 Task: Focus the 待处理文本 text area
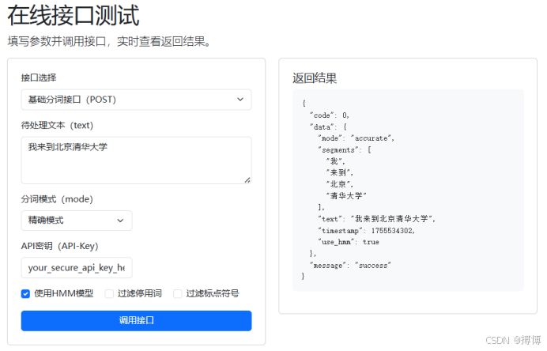pyautogui.click(x=136, y=160)
